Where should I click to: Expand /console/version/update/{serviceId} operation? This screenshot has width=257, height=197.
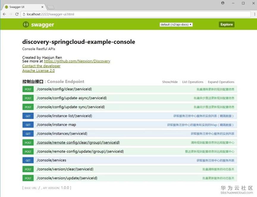(x=67, y=178)
